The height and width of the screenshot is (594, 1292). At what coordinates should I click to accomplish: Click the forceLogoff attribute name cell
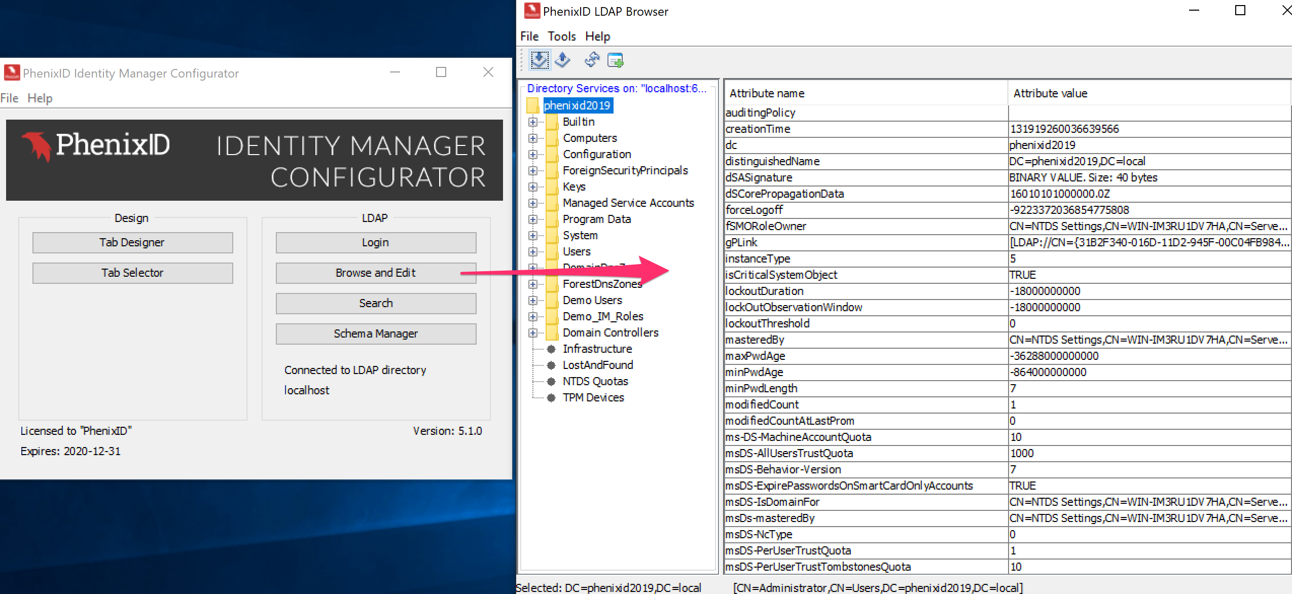point(866,210)
